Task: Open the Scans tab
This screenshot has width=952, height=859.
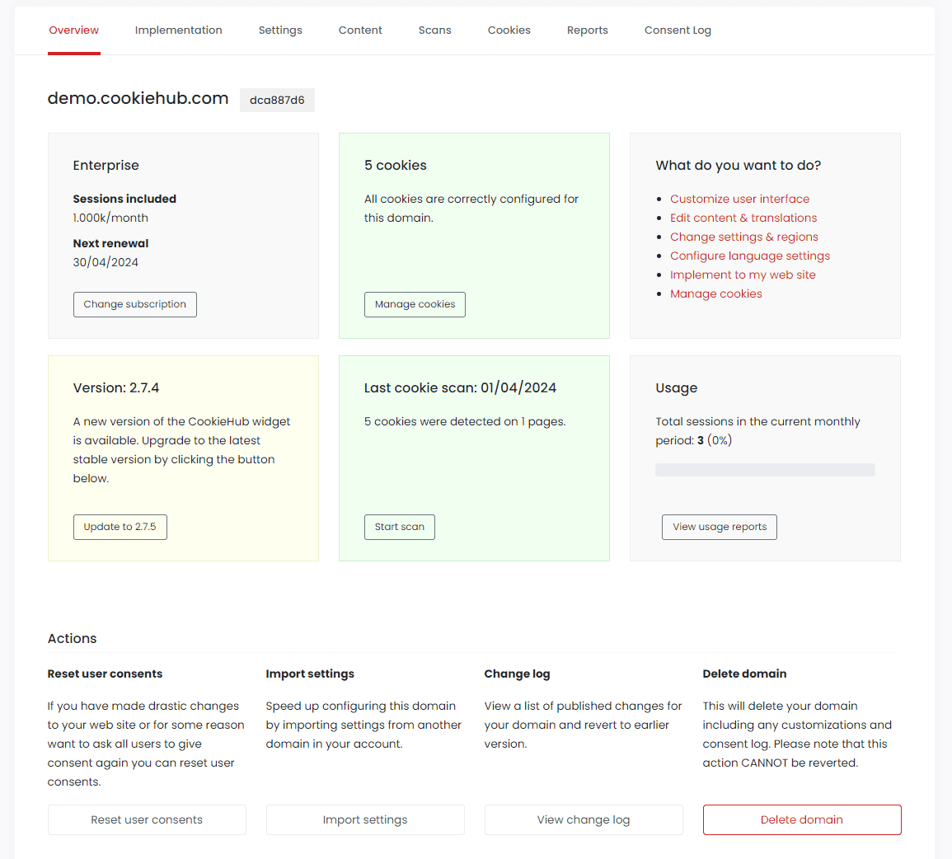Action: [x=434, y=31]
